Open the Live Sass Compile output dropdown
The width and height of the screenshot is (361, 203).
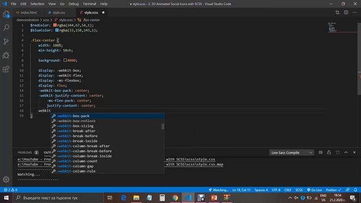pyautogui.click(x=292, y=152)
